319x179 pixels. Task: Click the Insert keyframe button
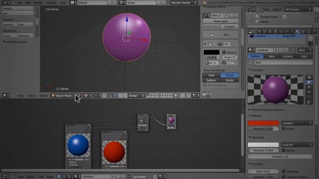click(9, 36)
